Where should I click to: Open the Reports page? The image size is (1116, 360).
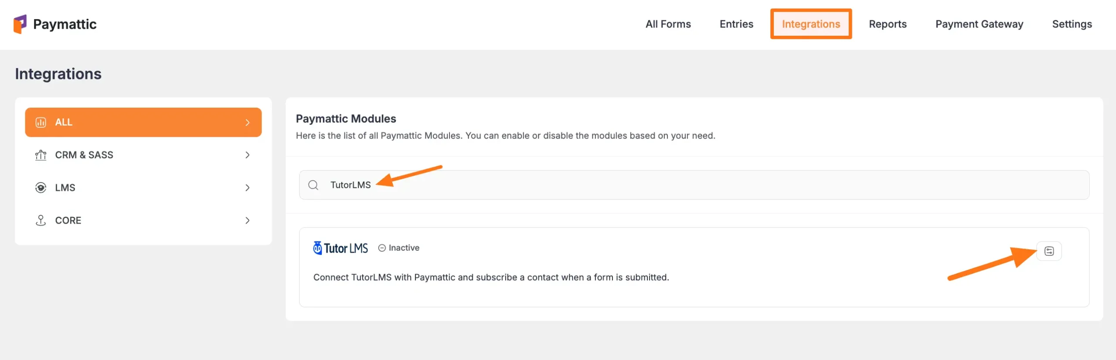click(888, 24)
